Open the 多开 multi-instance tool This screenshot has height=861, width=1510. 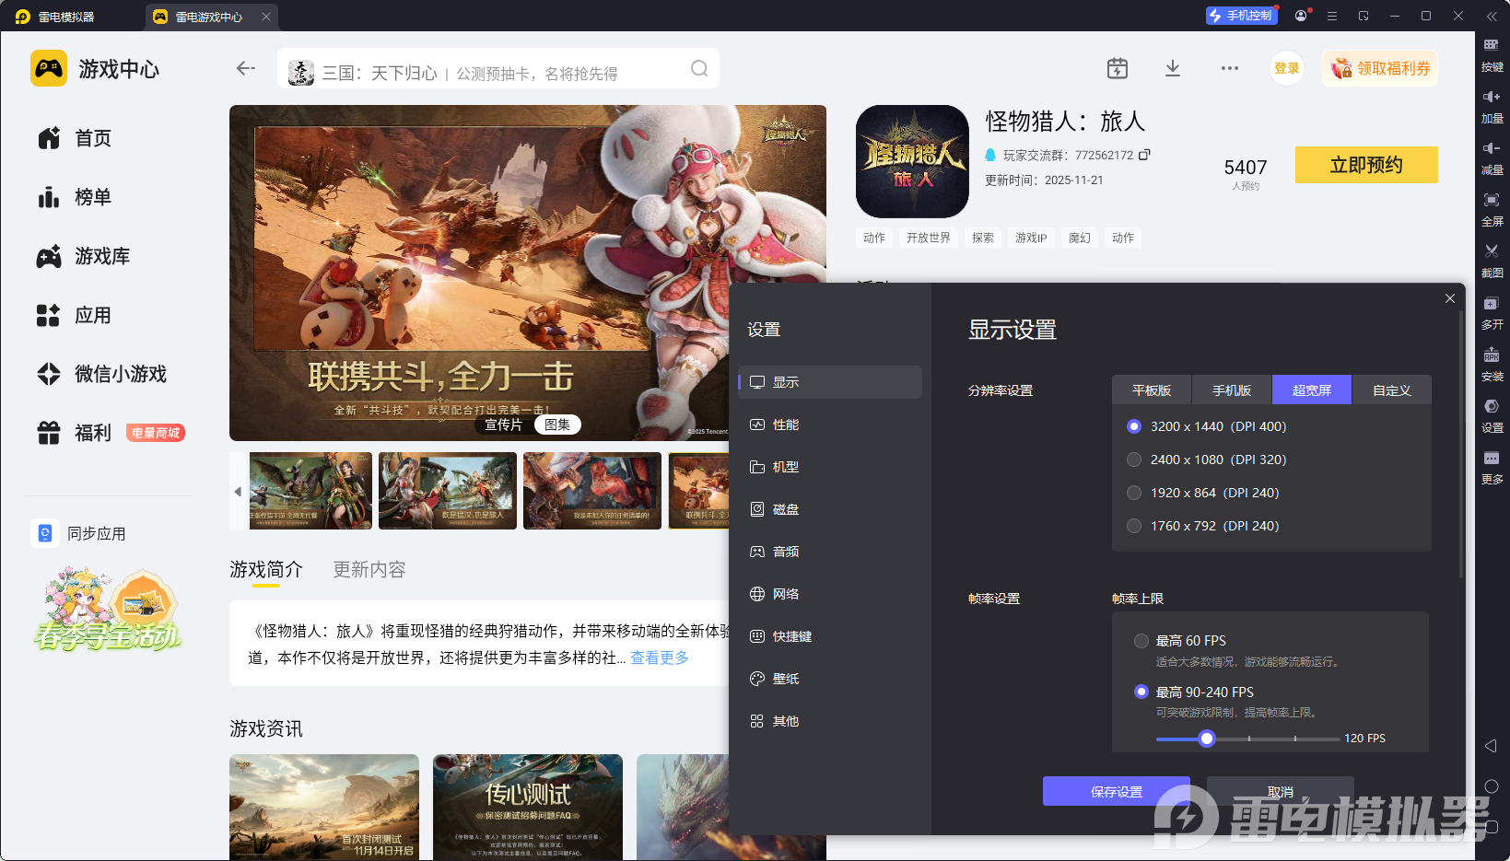click(x=1492, y=311)
